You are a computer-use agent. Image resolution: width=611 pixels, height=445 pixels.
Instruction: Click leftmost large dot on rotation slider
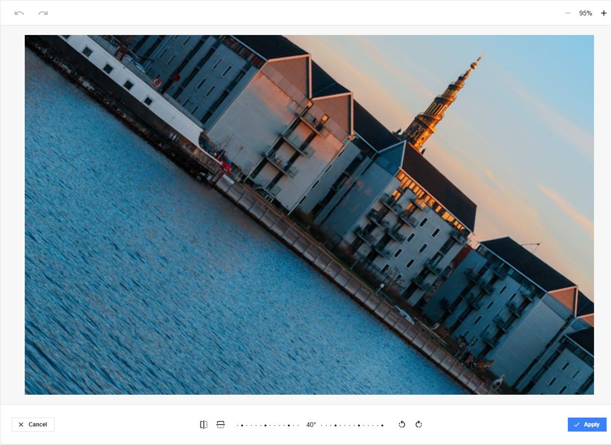[242, 425]
